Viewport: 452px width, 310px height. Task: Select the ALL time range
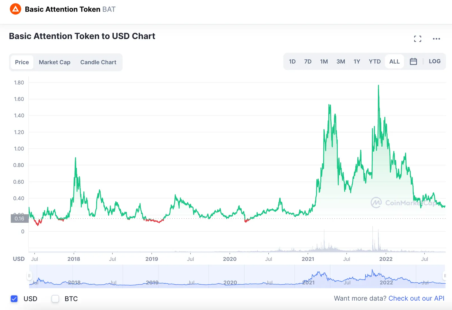394,61
